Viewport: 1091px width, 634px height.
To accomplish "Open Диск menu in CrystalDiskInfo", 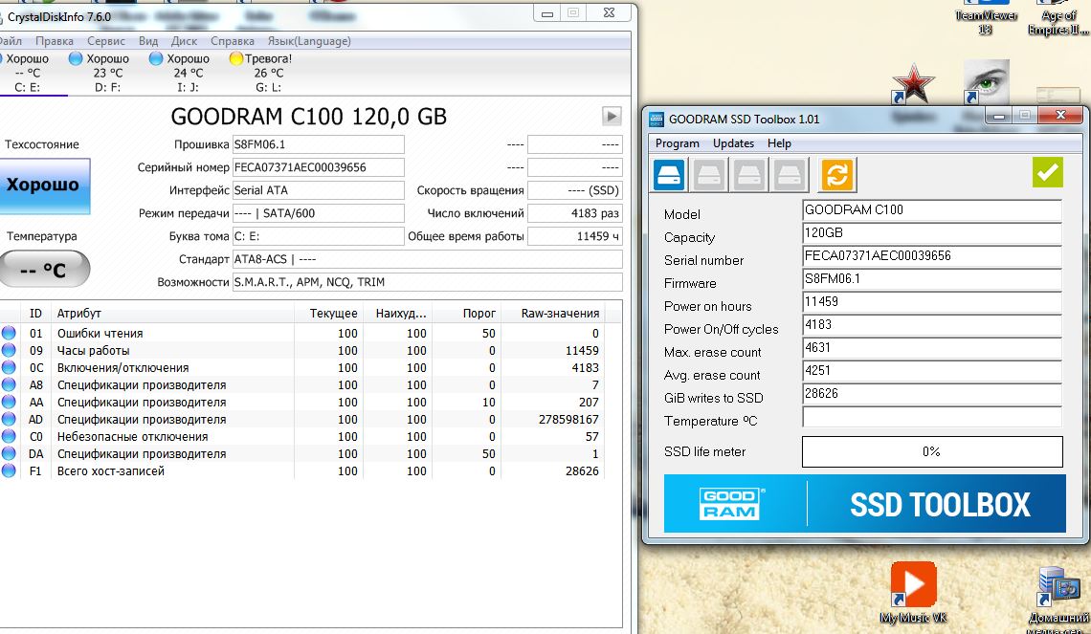I will [x=185, y=41].
